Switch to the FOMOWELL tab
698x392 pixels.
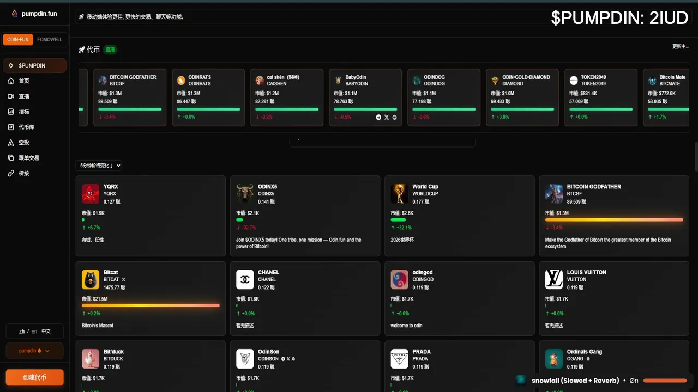[x=50, y=40]
